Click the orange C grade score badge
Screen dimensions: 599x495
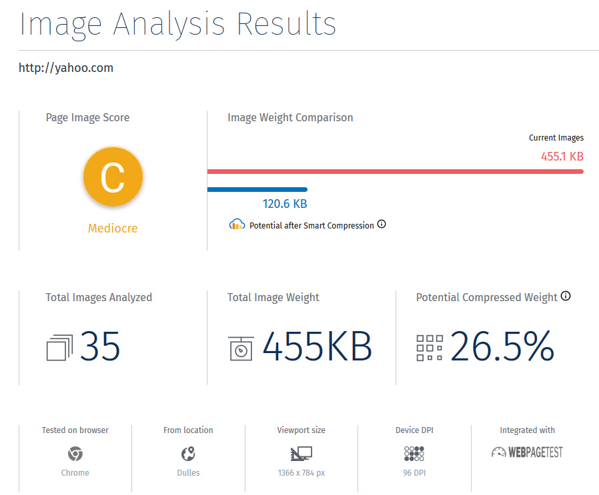(113, 177)
